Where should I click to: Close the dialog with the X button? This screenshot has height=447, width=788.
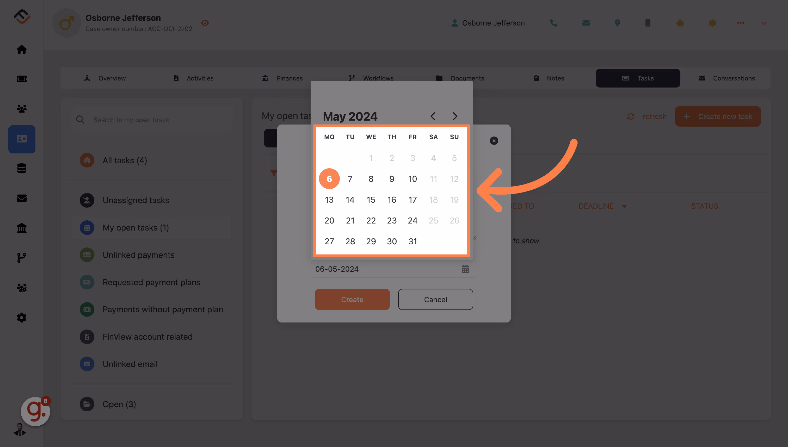494,141
